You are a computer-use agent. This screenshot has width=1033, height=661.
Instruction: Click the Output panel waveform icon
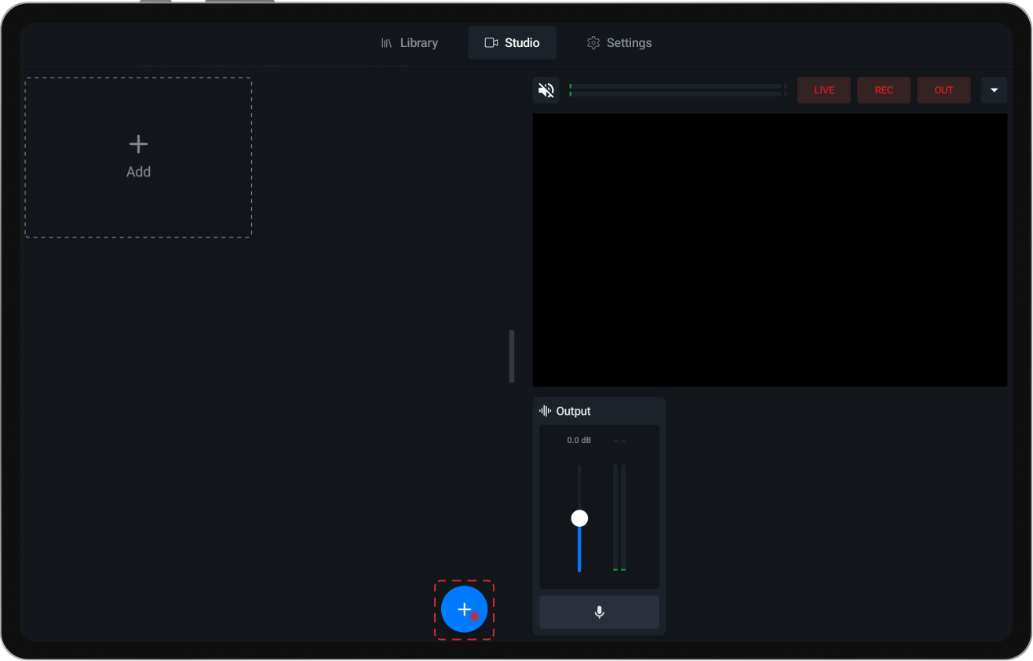click(543, 410)
